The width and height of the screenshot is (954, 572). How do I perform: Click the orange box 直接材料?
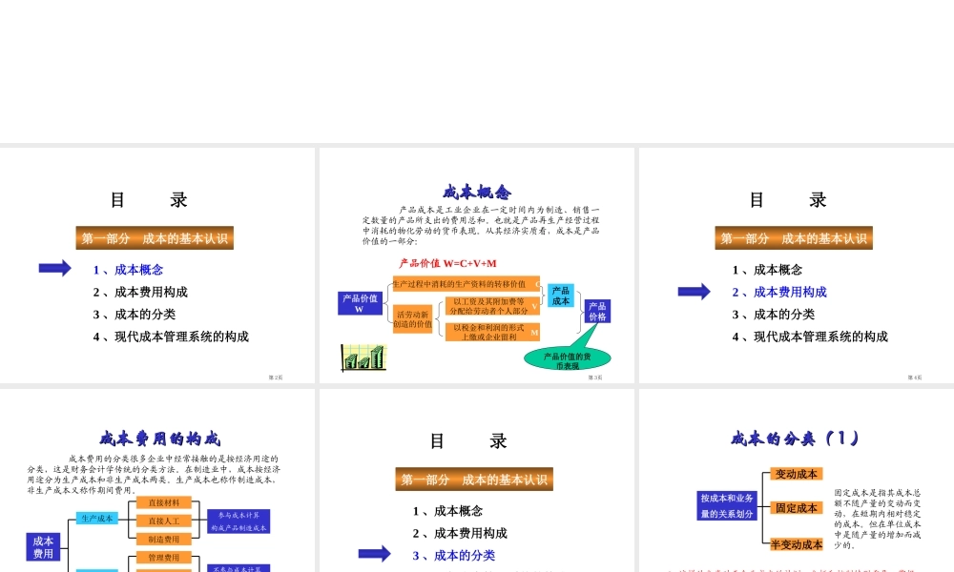click(164, 502)
